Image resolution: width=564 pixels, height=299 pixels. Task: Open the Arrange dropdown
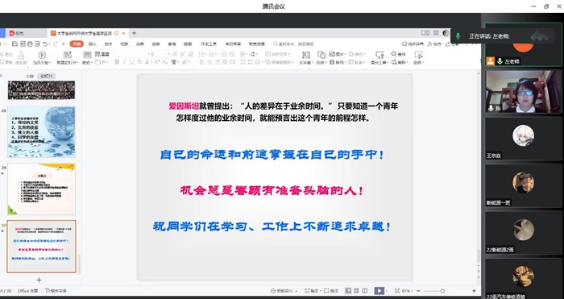pyautogui.click(x=337, y=63)
